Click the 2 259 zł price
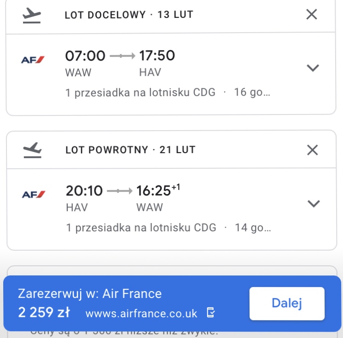This screenshot has width=343, height=338. click(x=44, y=312)
